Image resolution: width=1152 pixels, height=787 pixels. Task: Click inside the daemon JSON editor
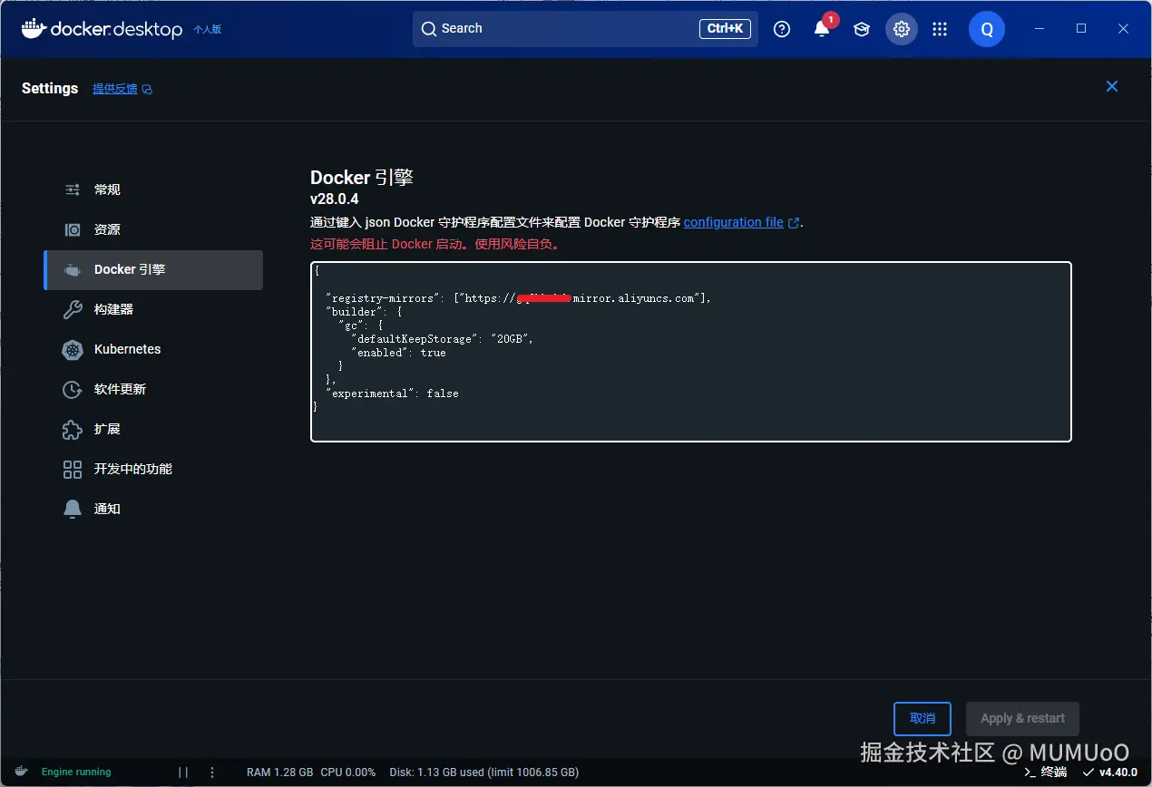coord(691,352)
